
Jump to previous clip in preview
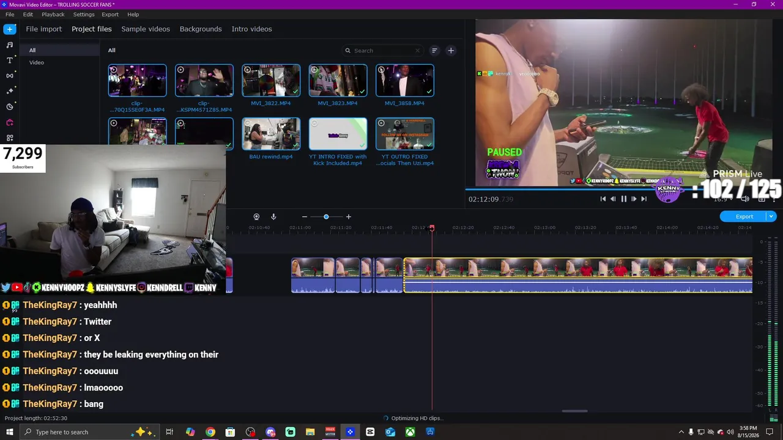pos(603,199)
